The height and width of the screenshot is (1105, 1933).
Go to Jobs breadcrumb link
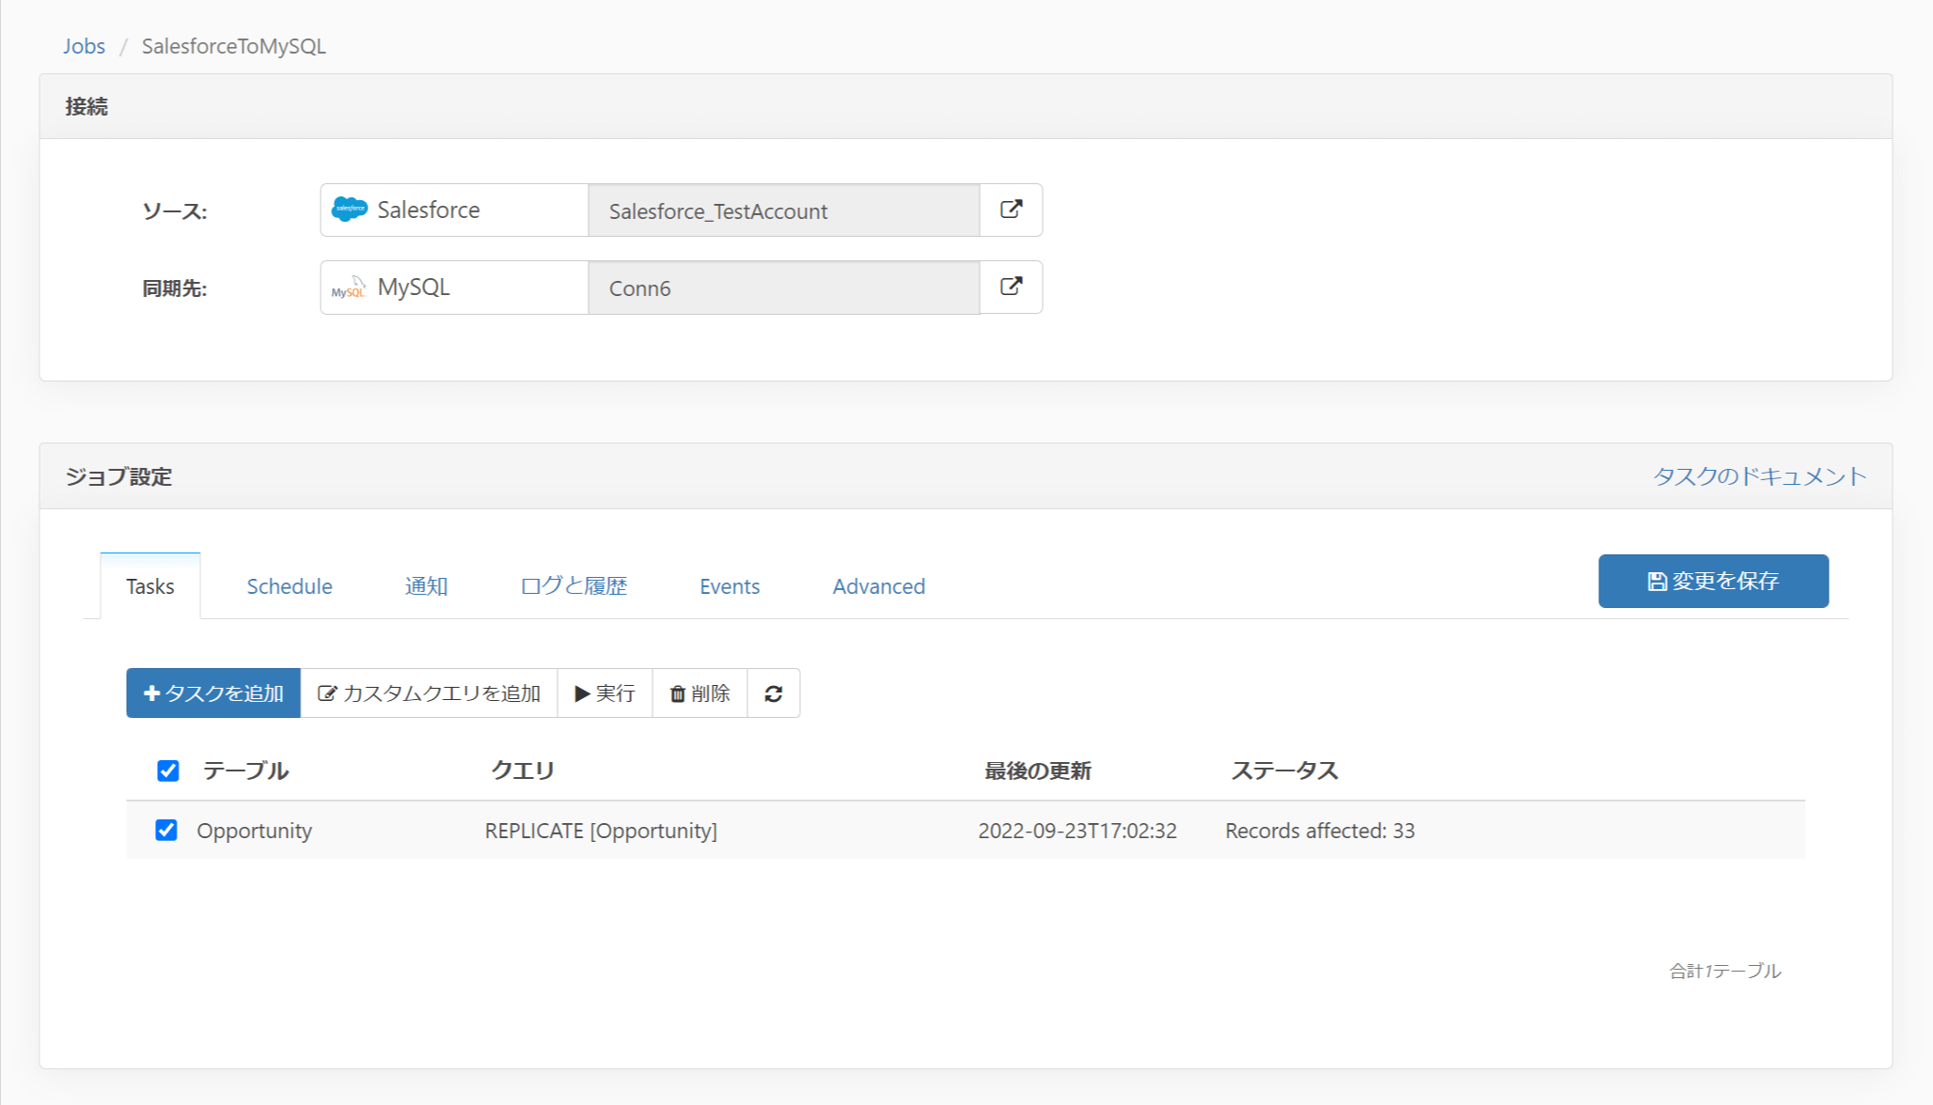point(84,46)
